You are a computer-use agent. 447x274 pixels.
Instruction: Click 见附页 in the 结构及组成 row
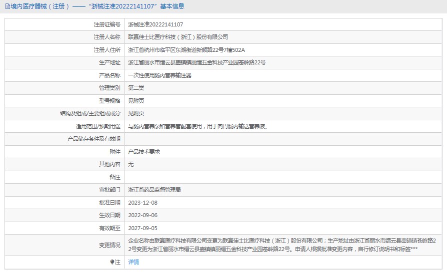point(136,113)
